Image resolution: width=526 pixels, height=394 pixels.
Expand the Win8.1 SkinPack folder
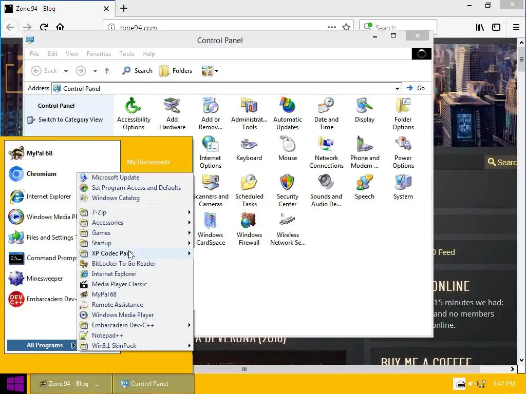pos(136,345)
